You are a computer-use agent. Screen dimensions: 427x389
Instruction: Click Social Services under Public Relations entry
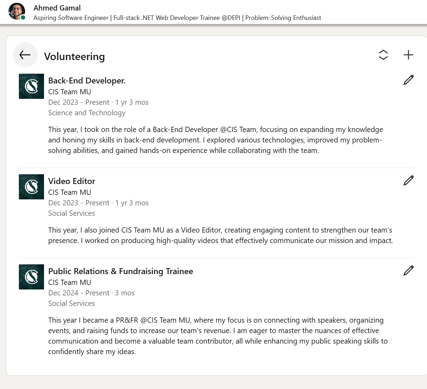tap(71, 303)
